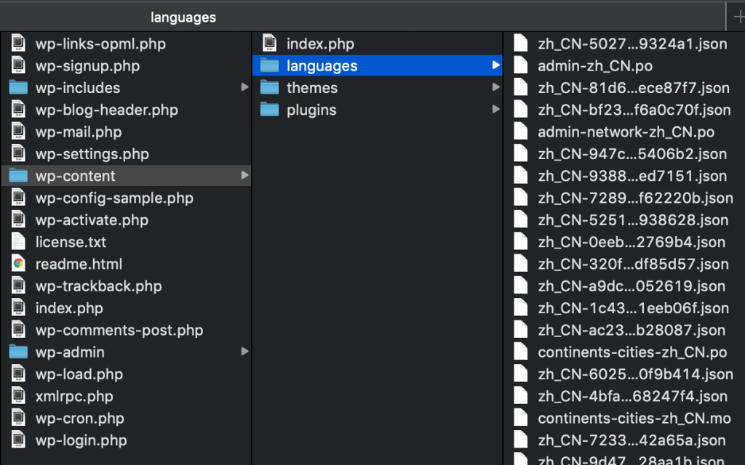
Task: Click the icon for continents-cities-zh_CN.po
Action: [521, 352]
